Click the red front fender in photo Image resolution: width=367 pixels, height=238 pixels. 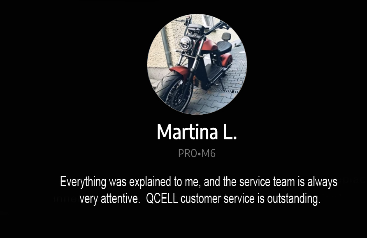[x=180, y=71]
